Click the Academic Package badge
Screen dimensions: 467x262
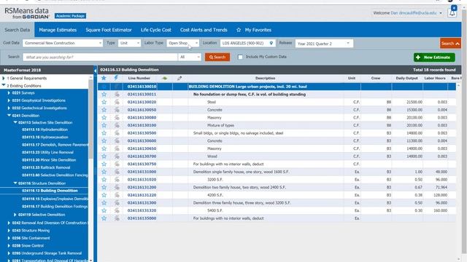(70, 16)
